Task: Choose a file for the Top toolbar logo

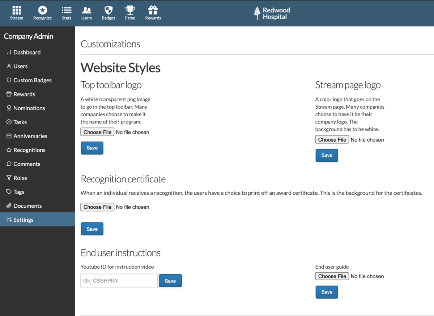Action: coord(97,132)
